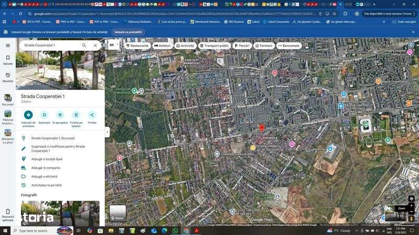Open the Toate marcajele bookmarks folder

(x=404, y=22)
